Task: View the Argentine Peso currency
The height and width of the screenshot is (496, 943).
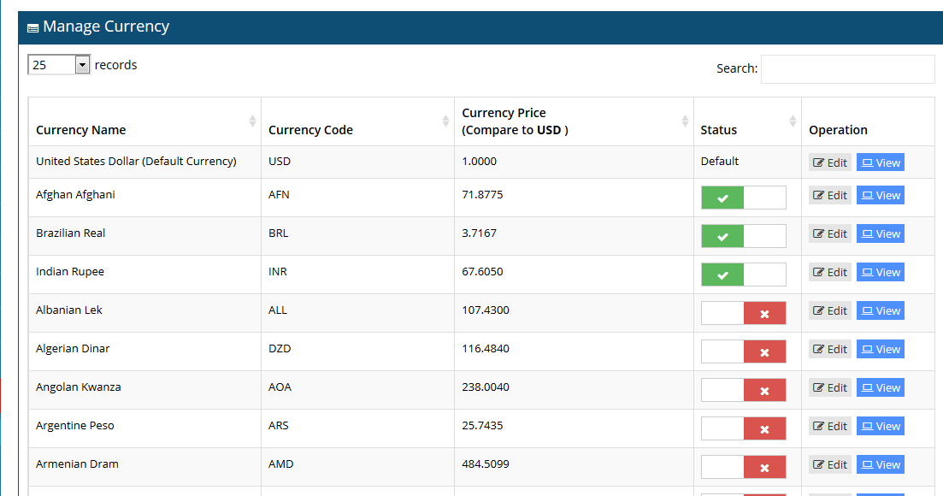Action: coord(880,427)
